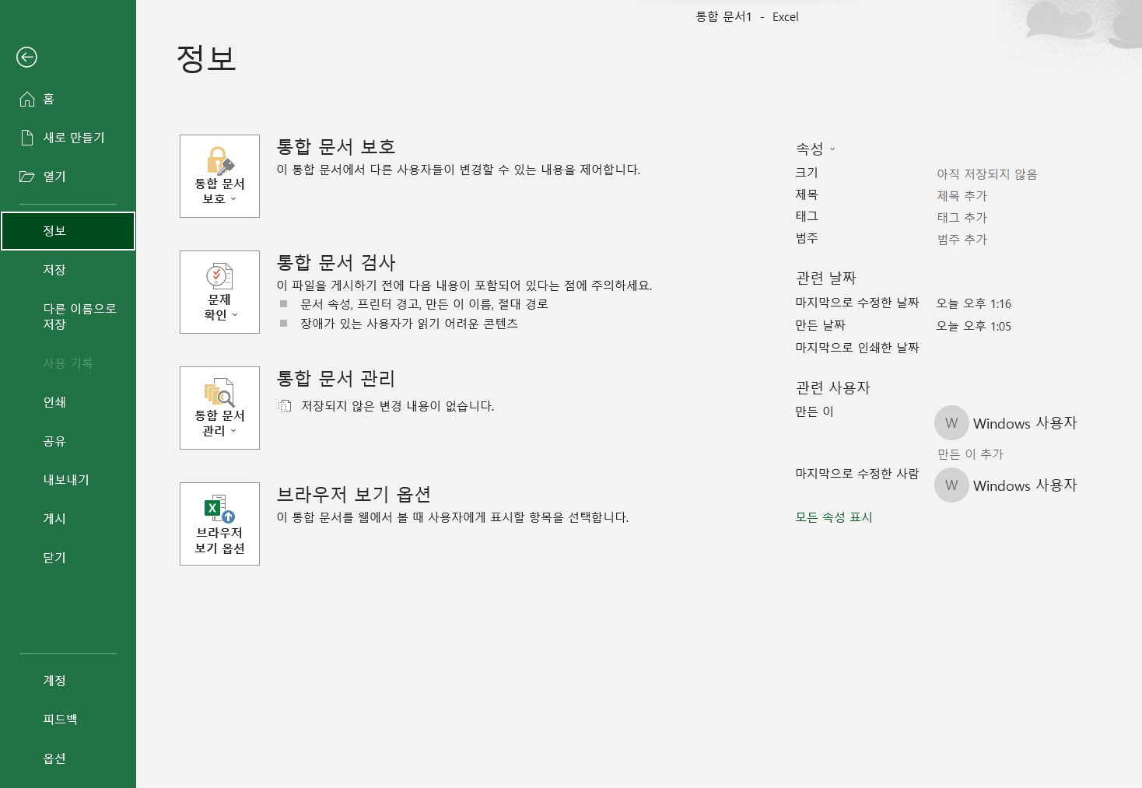The width and height of the screenshot is (1142, 788).
Task: Open 피드백 in the sidebar
Action: [68, 720]
